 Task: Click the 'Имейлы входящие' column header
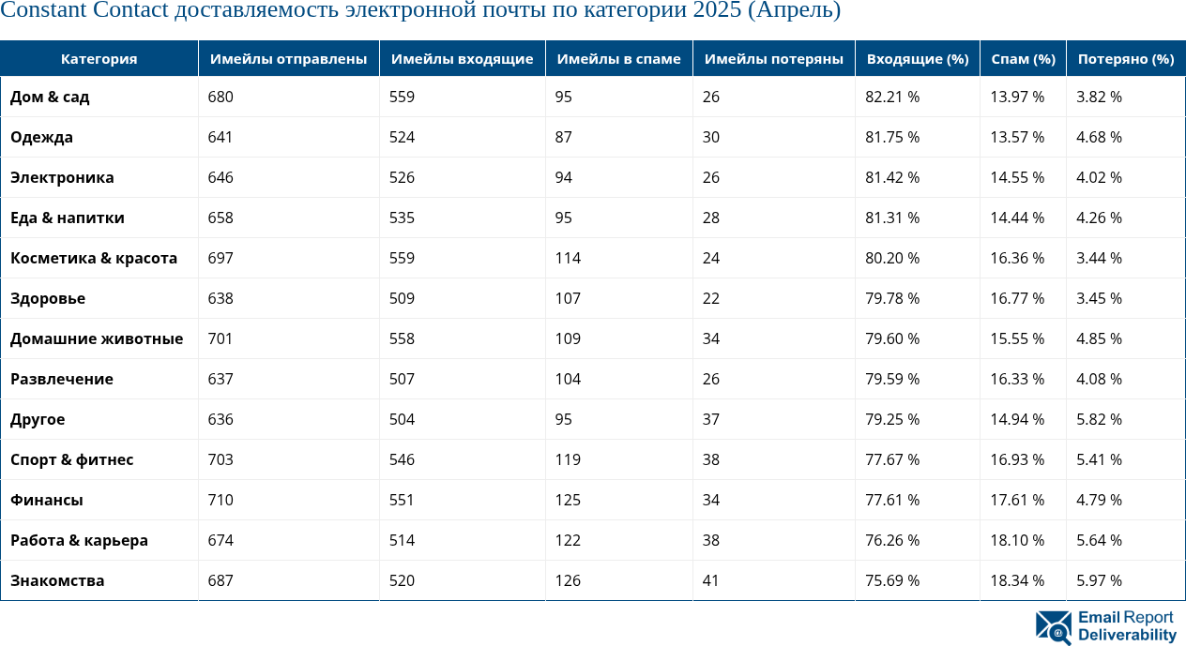[x=463, y=58]
